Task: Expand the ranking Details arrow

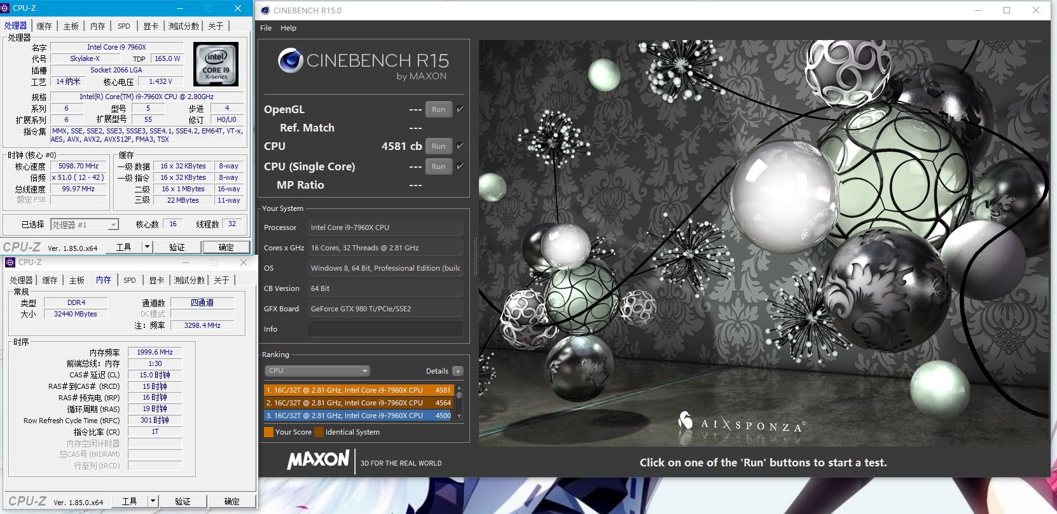Action: tap(458, 371)
